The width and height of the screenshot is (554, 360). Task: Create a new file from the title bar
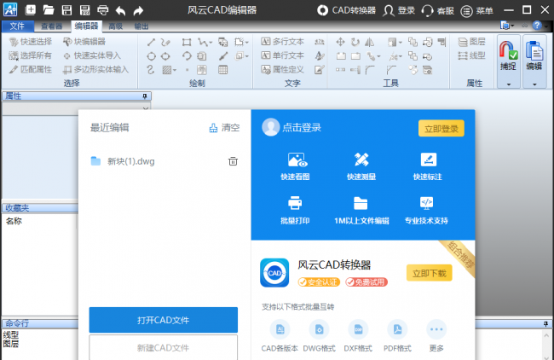[31, 10]
